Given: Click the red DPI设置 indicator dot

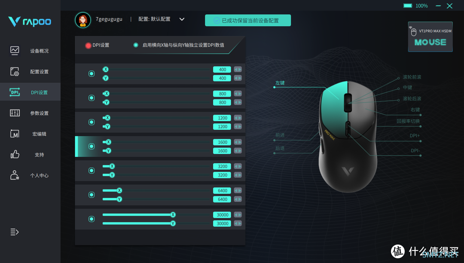Looking at the screenshot, I should click(88, 45).
